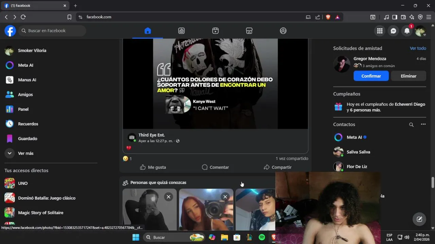Open the Facebook menu grid icon
Image resolution: width=435 pixels, height=244 pixels.
pos(380,31)
